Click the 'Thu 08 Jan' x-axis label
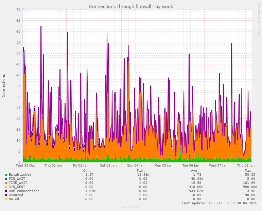The image size is (262, 211). click(x=246, y=166)
